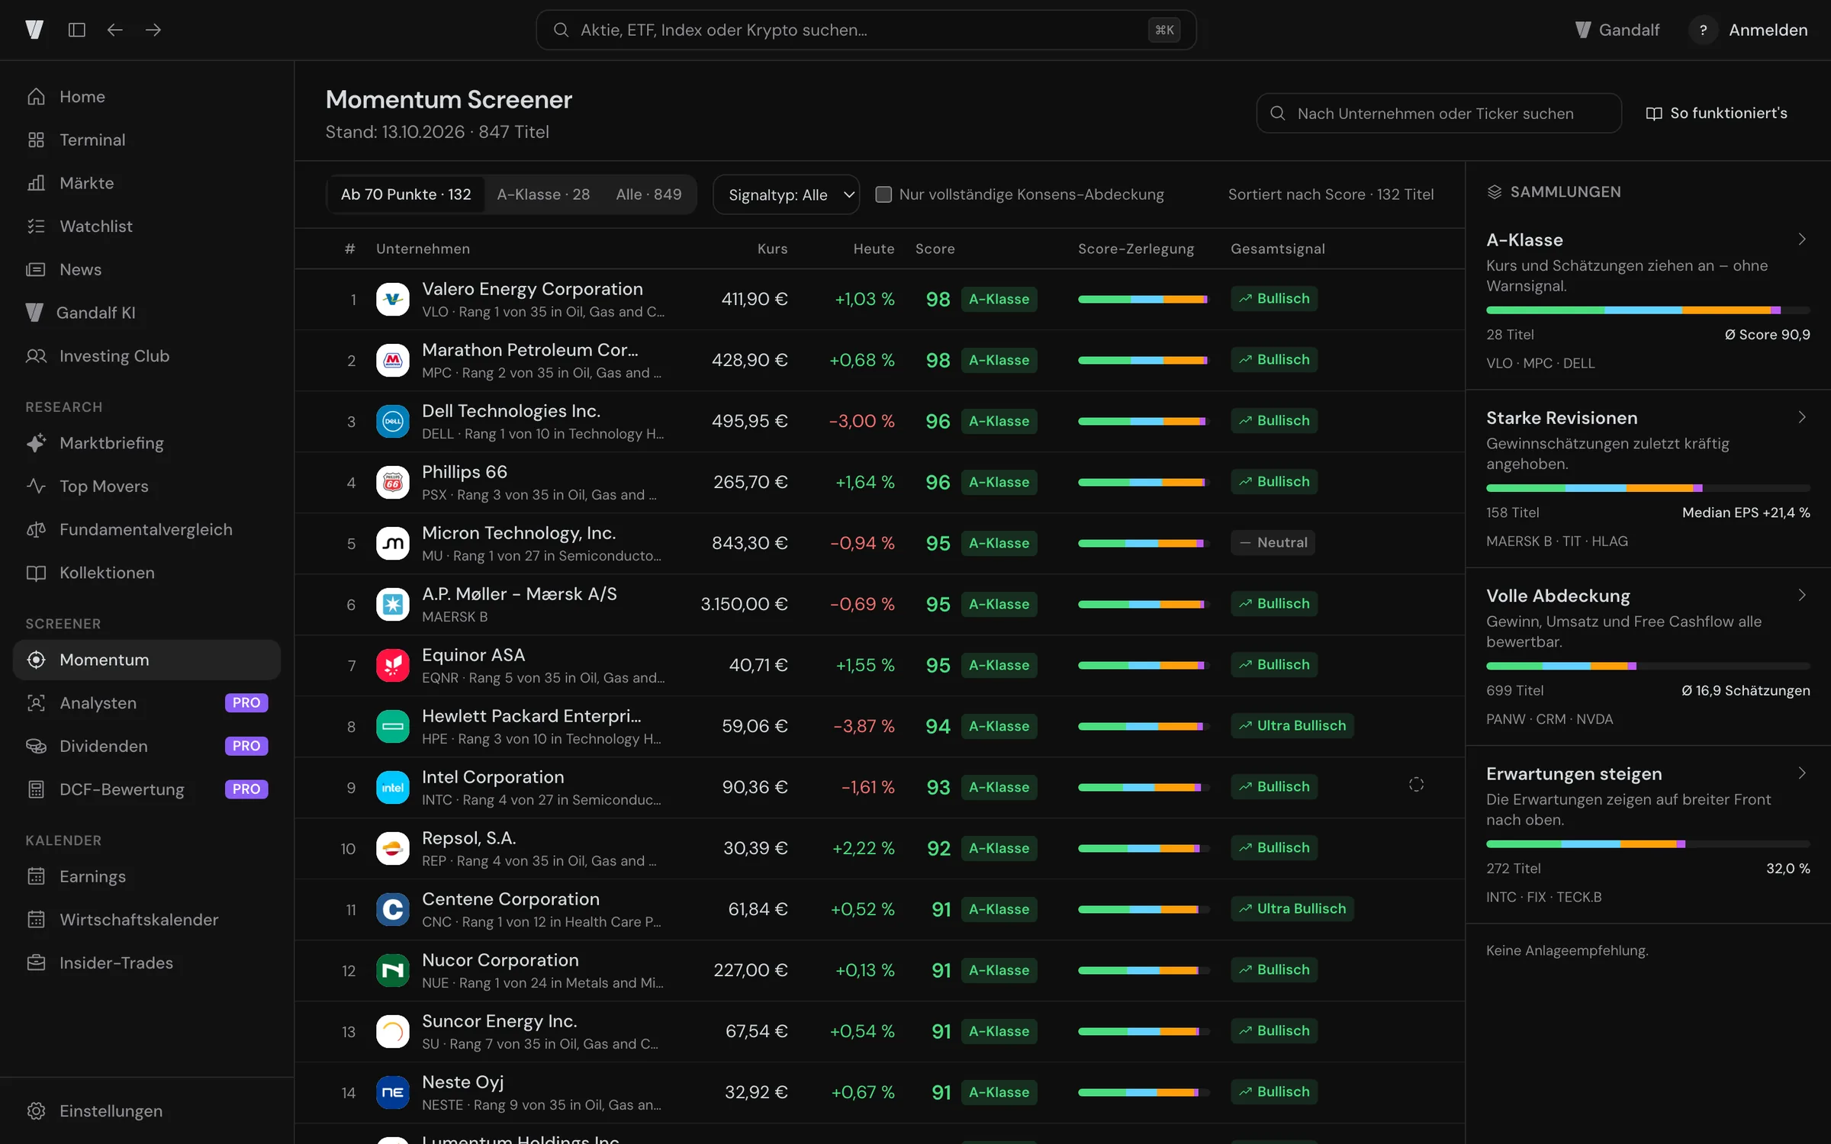Open Einstellungen gear icon

(36, 1111)
